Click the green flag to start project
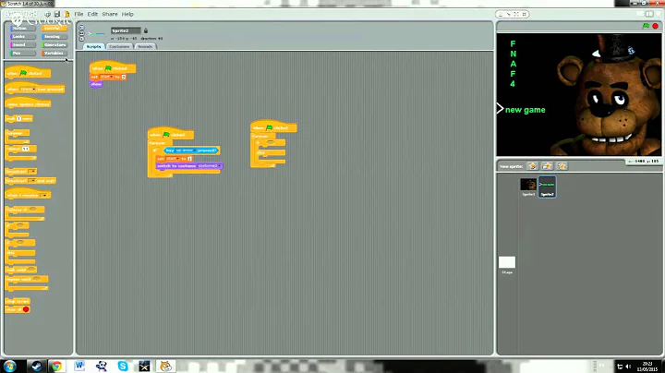Screen dimensions: 665x373 click(x=646, y=26)
